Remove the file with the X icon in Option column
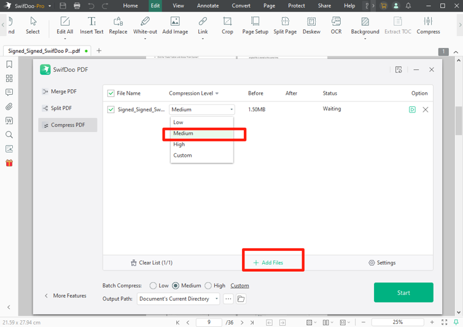Image resolution: width=463 pixels, height=327 pixels. [425, 109]
